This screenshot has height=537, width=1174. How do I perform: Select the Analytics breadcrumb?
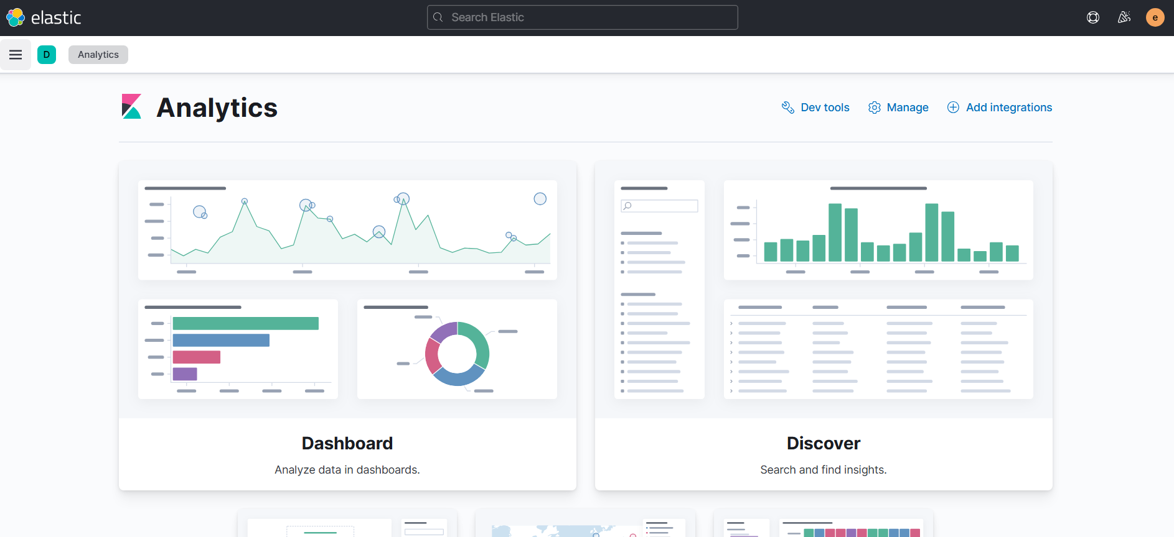click(98, 55)
